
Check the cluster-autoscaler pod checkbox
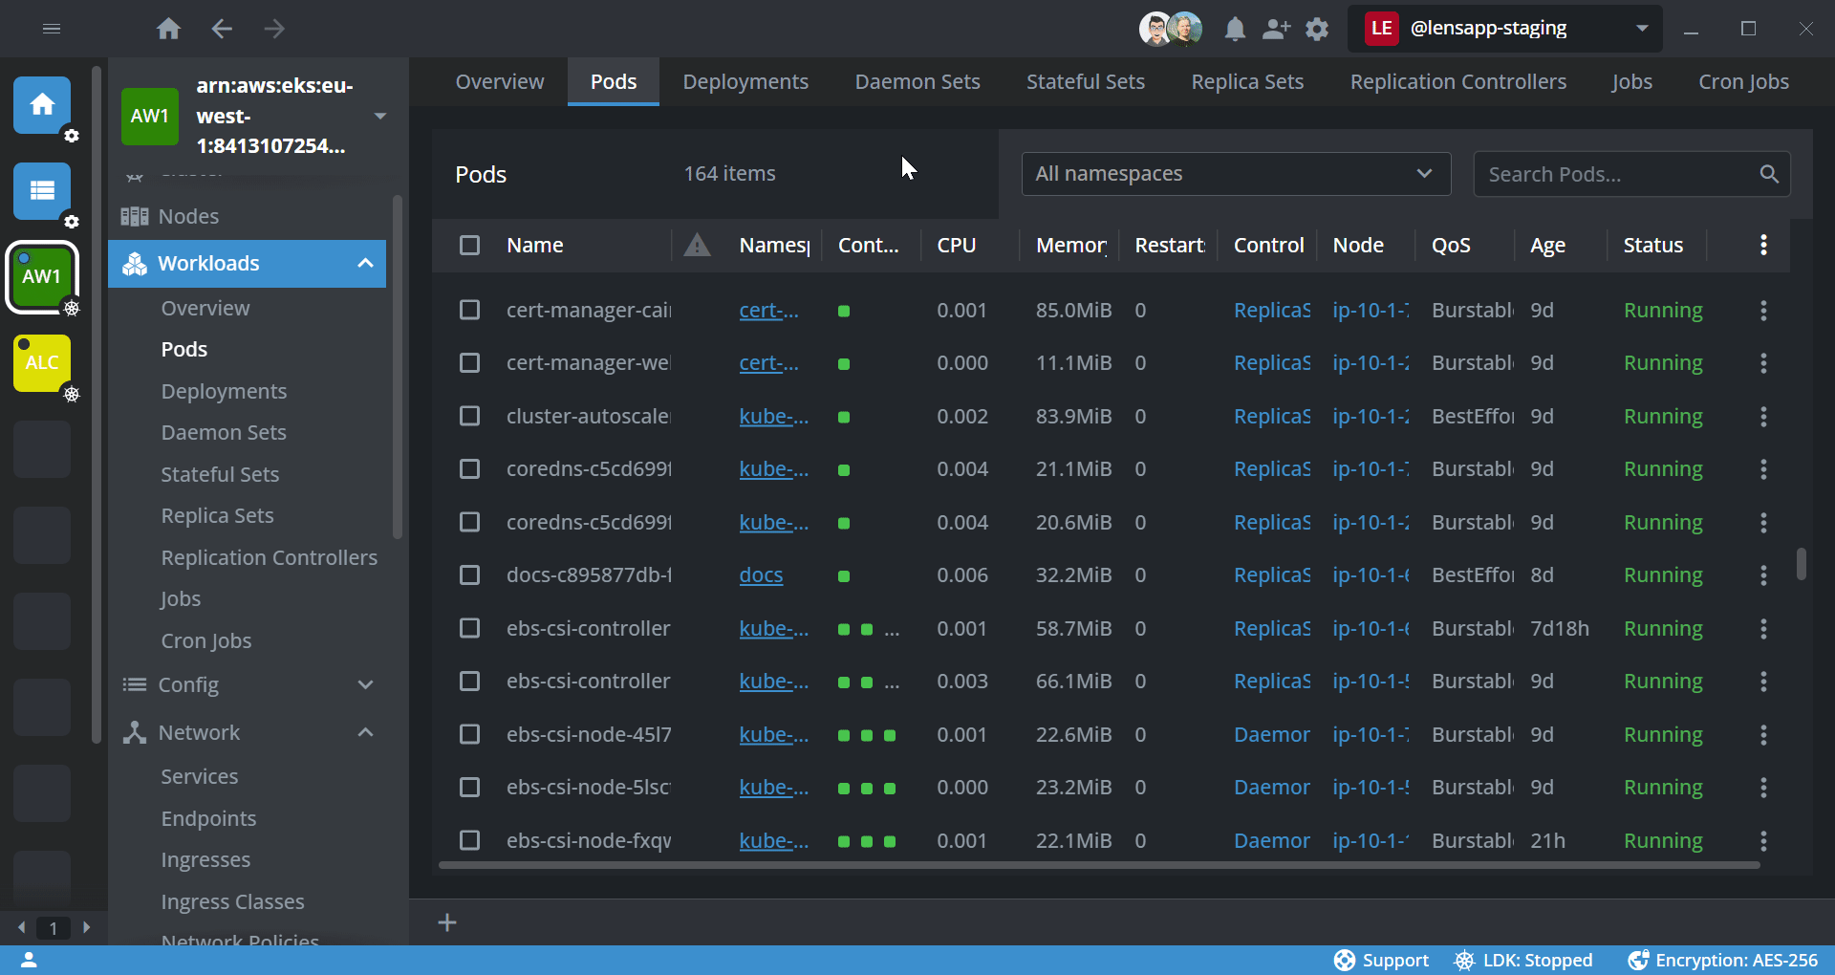[x=469, y=416]
